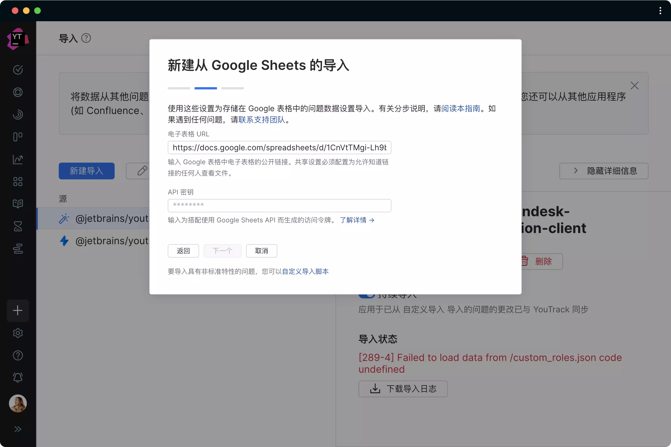Click the spreadsheet URL input field

click(x=279, y=148)
